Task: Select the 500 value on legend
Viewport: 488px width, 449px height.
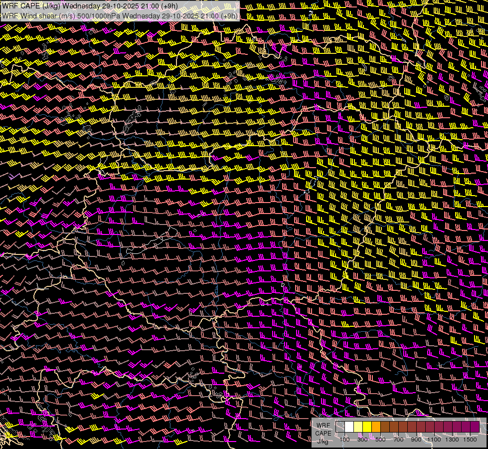Action: point(380,440)
